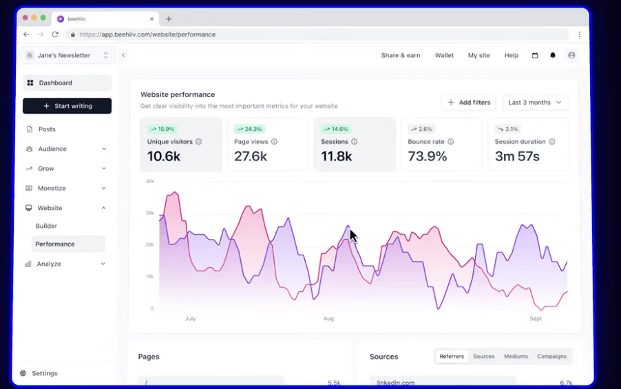Click the Grow trend arrow icon
Screen dimensions: 621x389
29,169
